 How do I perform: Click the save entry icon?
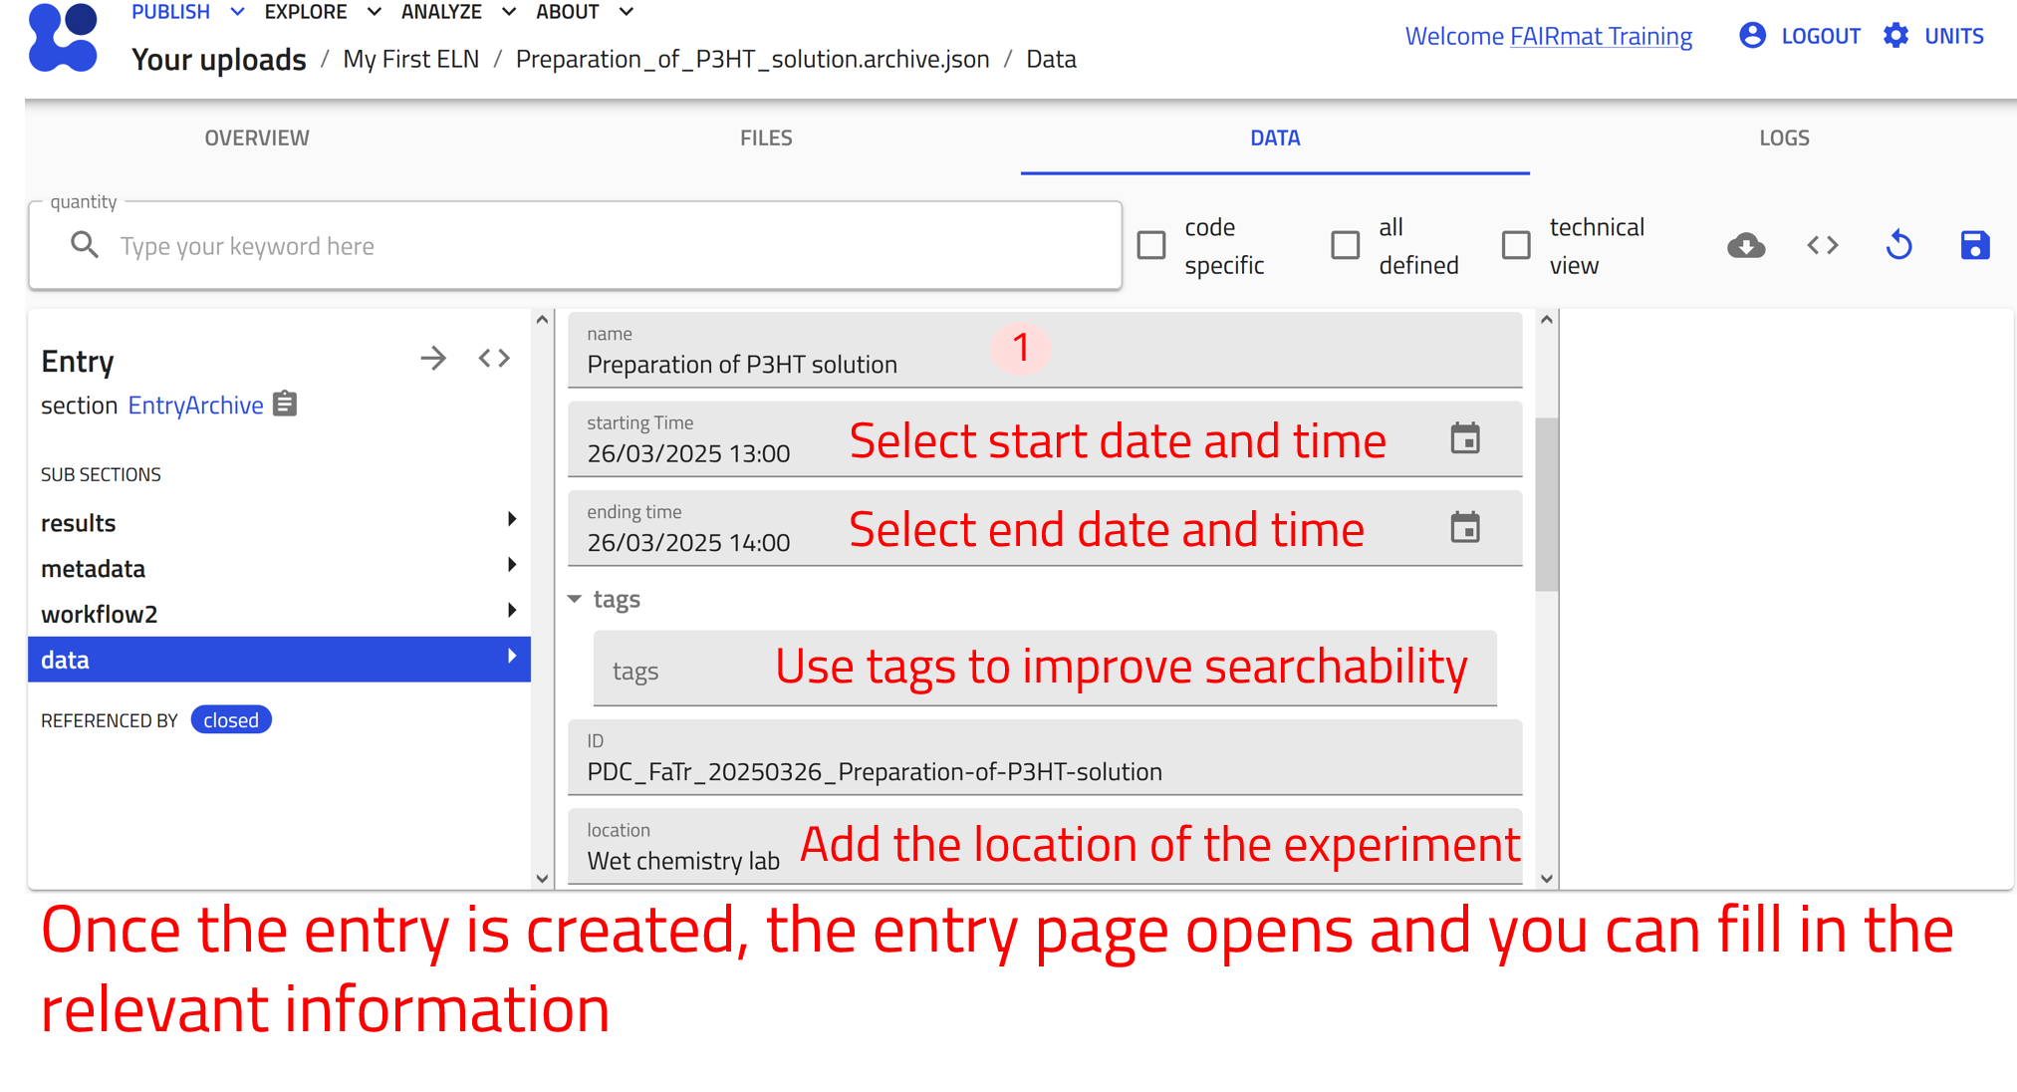pyautogui.click(x=1974, y=245)
